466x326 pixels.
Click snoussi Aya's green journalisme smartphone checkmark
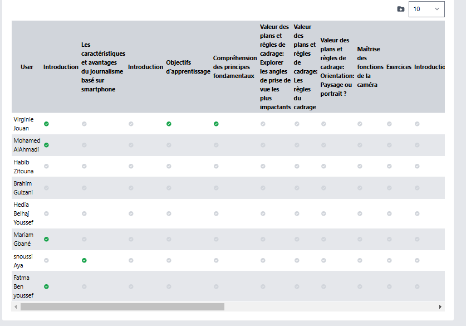point(84,260)
